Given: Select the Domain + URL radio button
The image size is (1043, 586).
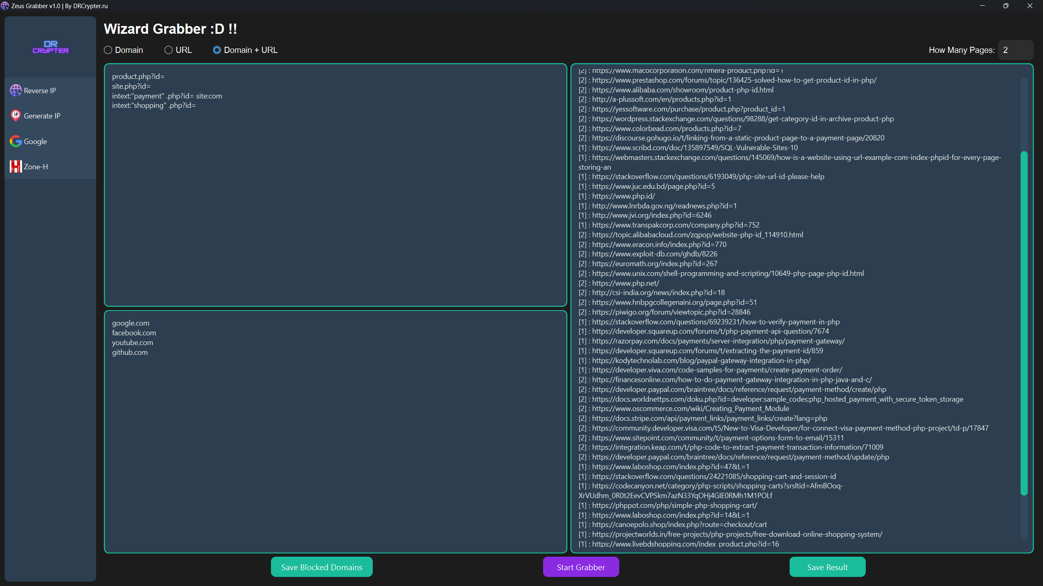Looking at the screenshot, I should pyautogui.click(x=216, y=50).
